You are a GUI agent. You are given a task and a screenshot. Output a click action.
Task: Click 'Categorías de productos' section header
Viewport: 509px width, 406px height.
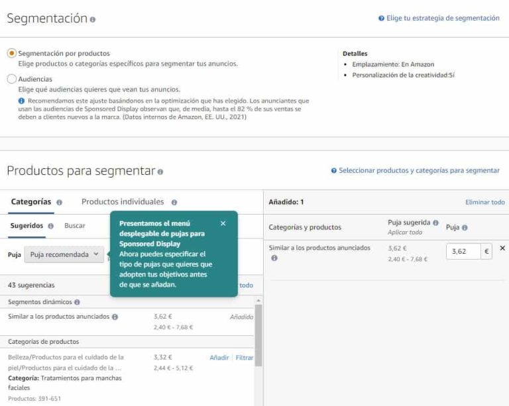point(44,342)
